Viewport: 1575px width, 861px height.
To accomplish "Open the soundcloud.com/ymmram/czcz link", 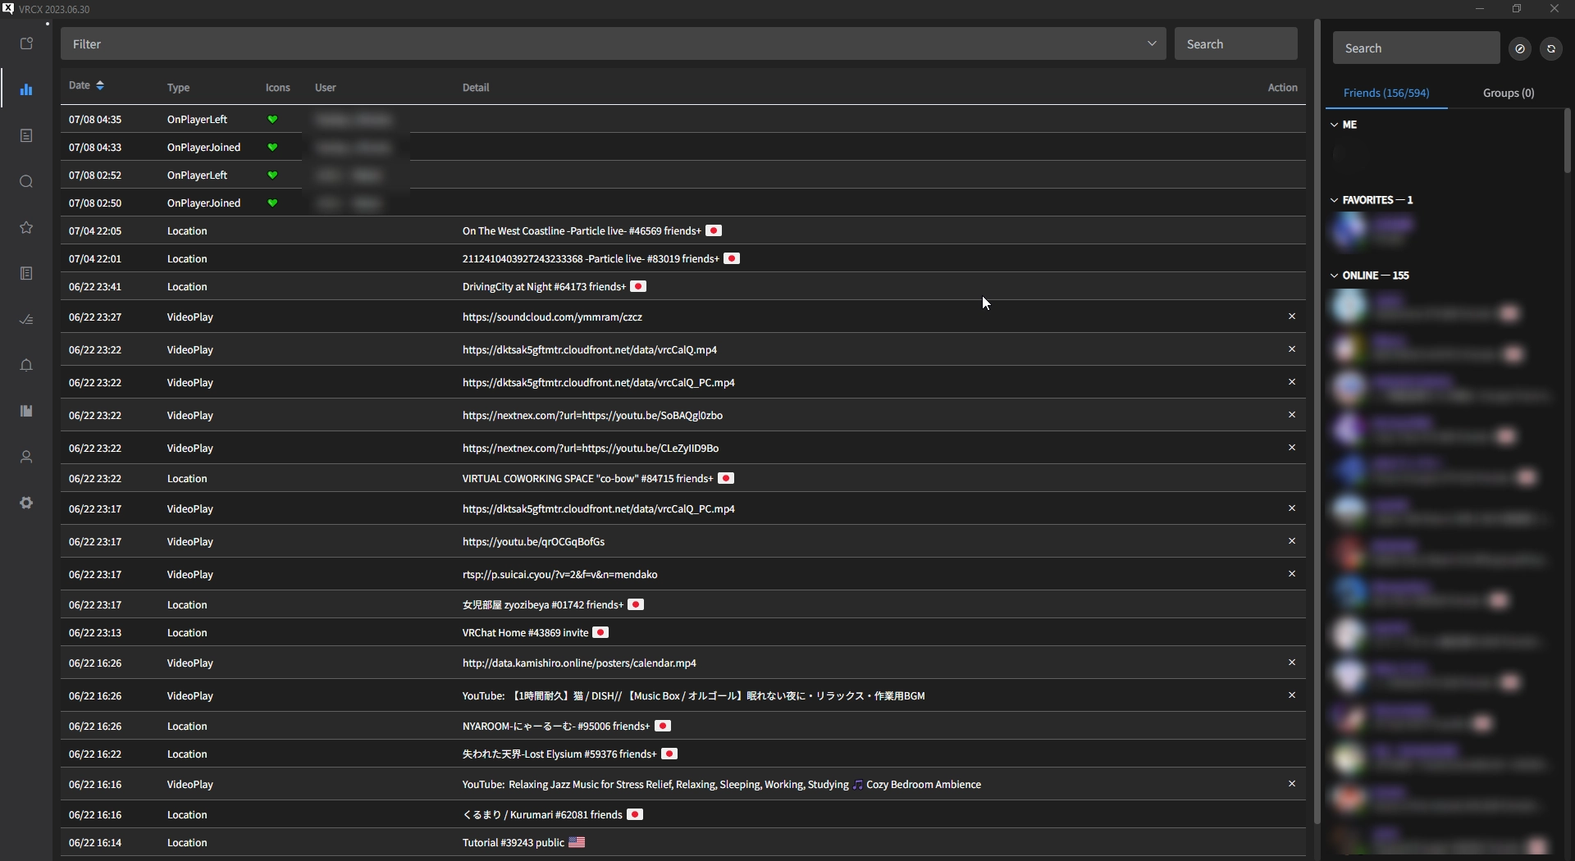I will pyautogui.click(x=552, y=317).
